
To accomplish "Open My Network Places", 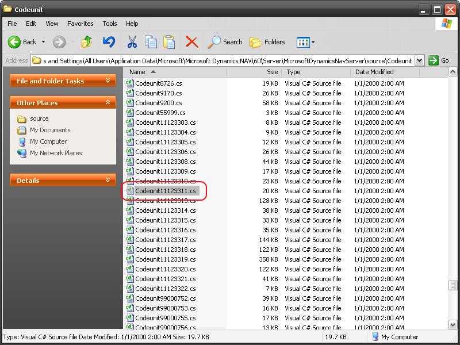I will [x=56, y=153].
